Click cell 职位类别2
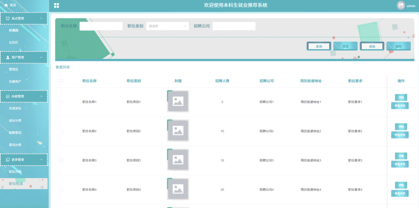 [x=134, y=131]
